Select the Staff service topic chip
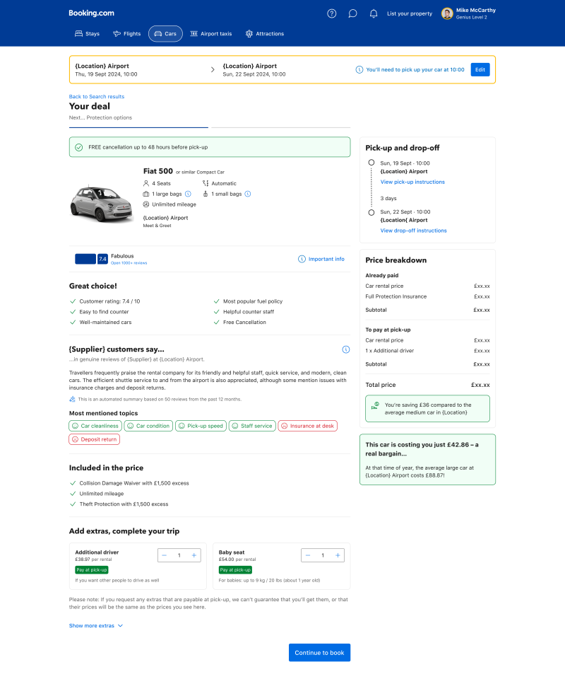The width and height of the screenshot is (565, 684). pyautogui.click(x=252, y=426)
